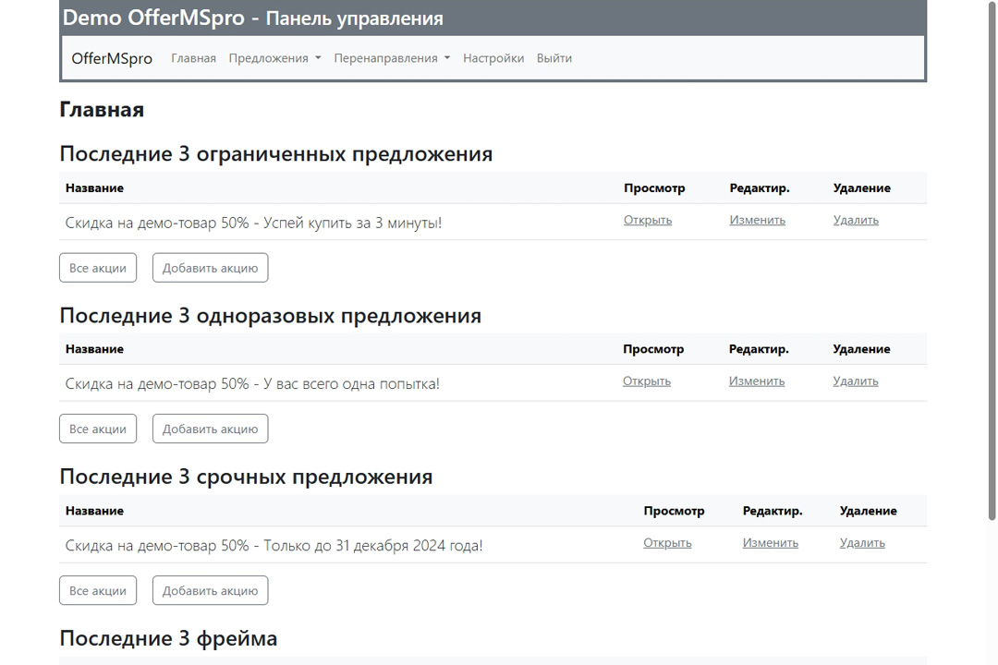Screen dimensions: 998x665
Task: Click Добавить акцию under срочных предложения
Action: click(210, 590)
